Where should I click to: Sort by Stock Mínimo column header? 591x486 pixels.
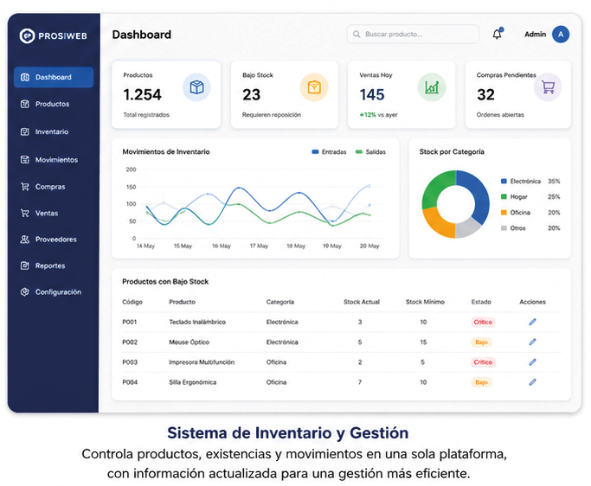425,302
